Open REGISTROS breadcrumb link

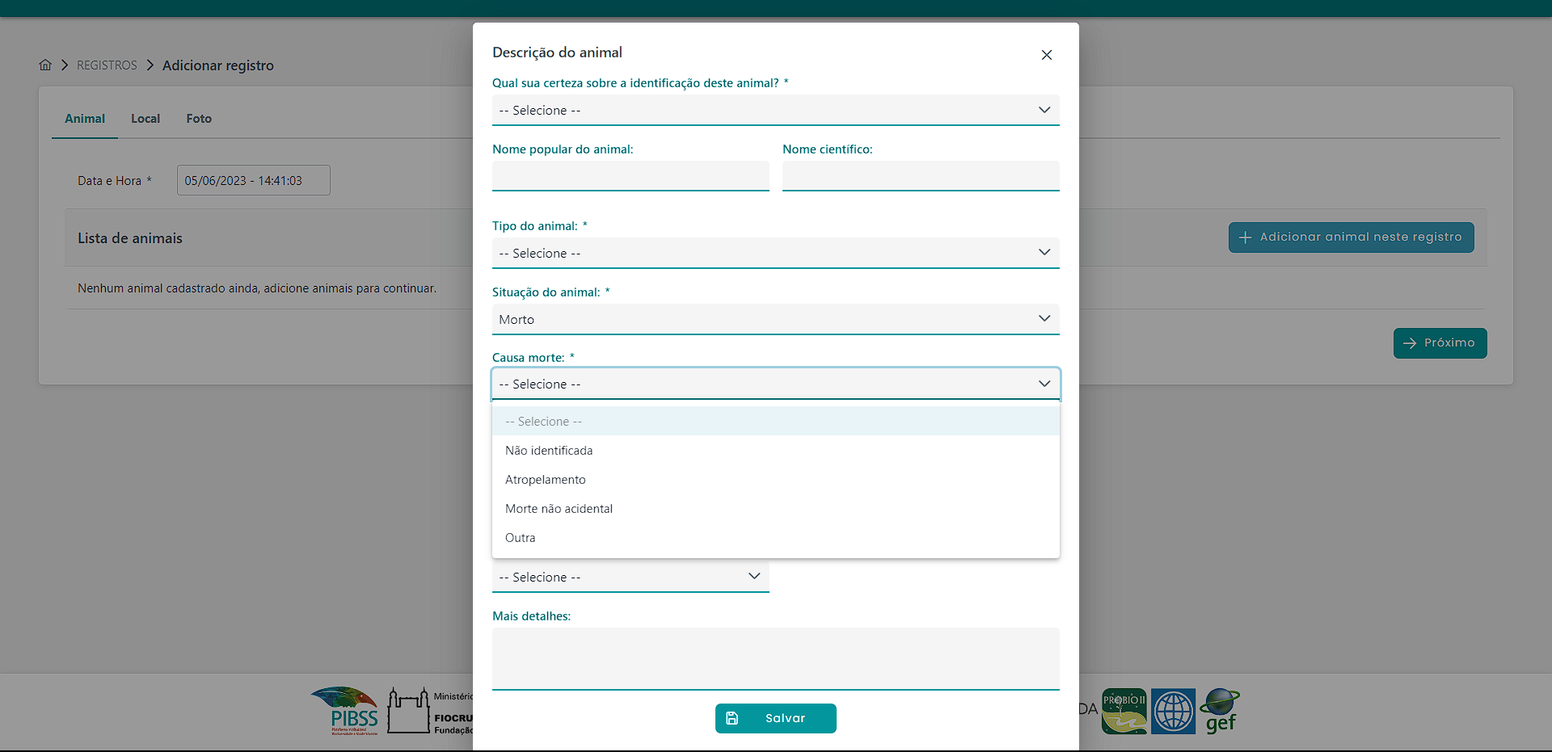107,65
